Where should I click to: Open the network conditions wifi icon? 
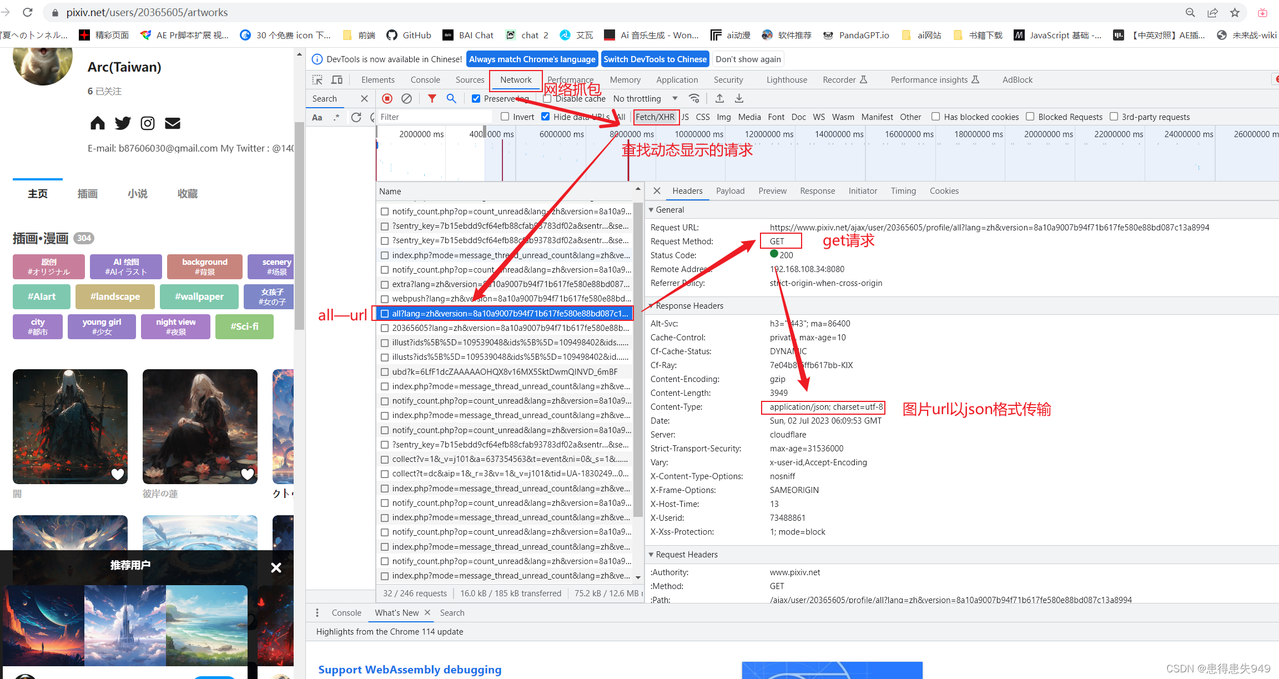coord(694,98)
